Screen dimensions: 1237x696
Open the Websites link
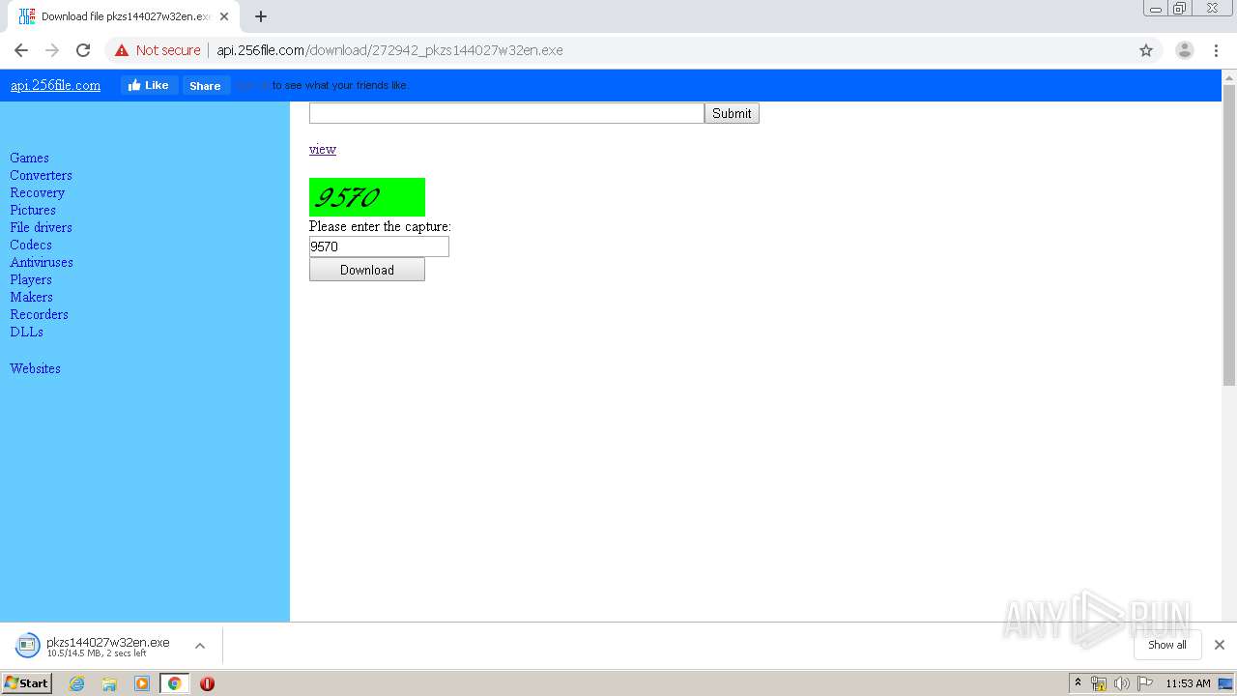click(x=35, y=368)
